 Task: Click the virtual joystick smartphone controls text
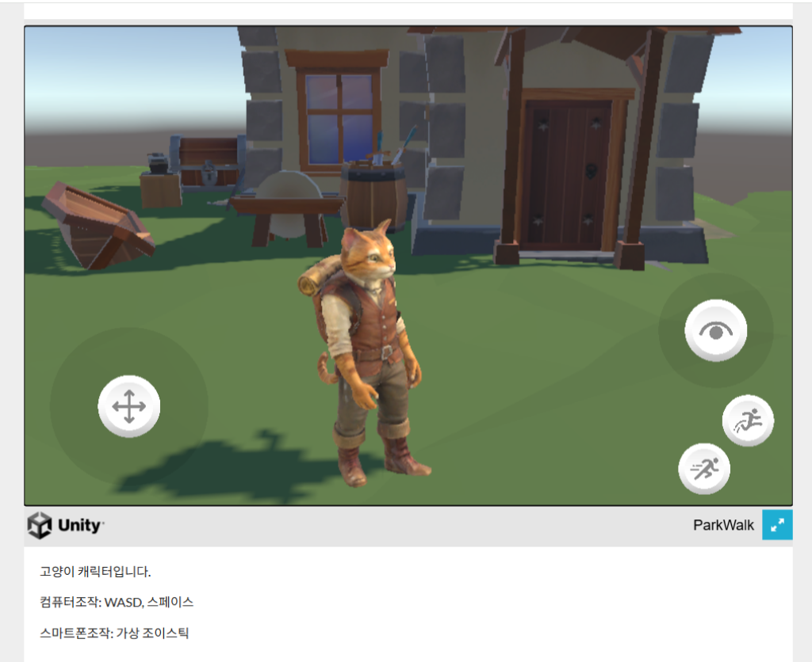tap(114, 633)
